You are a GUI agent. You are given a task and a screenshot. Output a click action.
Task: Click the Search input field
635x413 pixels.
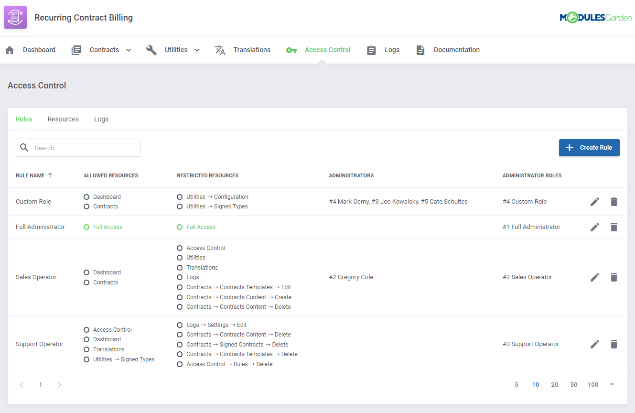tap(78, 148)
